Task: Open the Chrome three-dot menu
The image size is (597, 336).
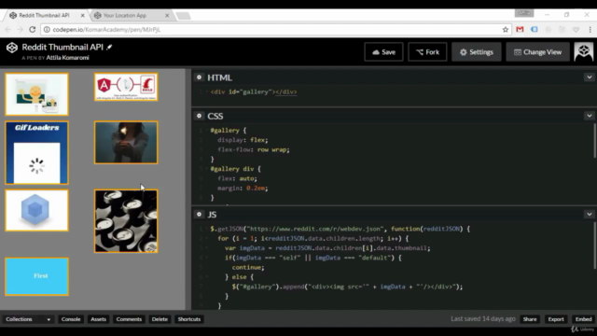Action: pyautogui.click(x=590, y=29)
